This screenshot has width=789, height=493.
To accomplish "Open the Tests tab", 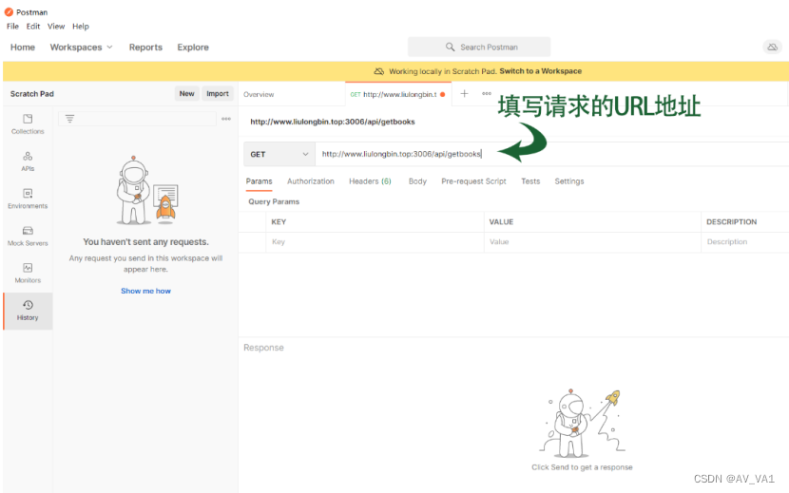I will [530, 181].
